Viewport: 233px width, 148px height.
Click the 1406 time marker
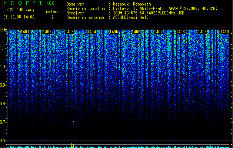136,32
